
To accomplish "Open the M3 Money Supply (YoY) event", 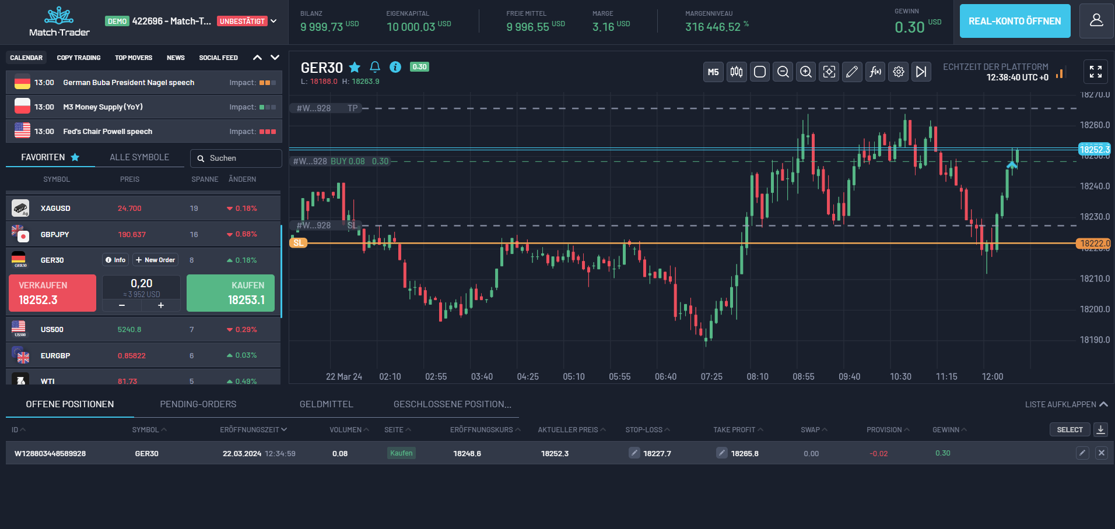I will pyautogui.click(x=144, y=107).
